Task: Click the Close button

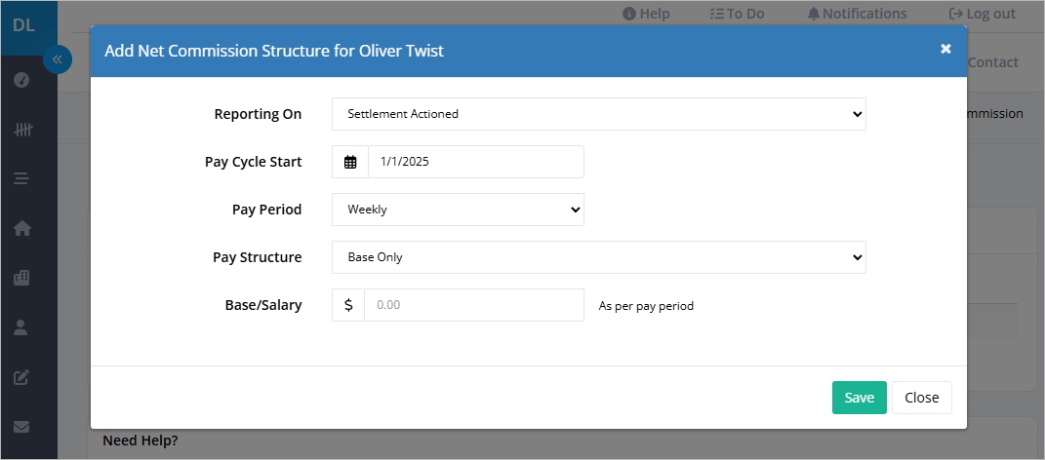Action: [922, 398]
